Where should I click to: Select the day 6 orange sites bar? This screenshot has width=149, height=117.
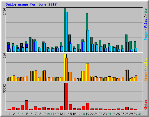tap(31, 76)
